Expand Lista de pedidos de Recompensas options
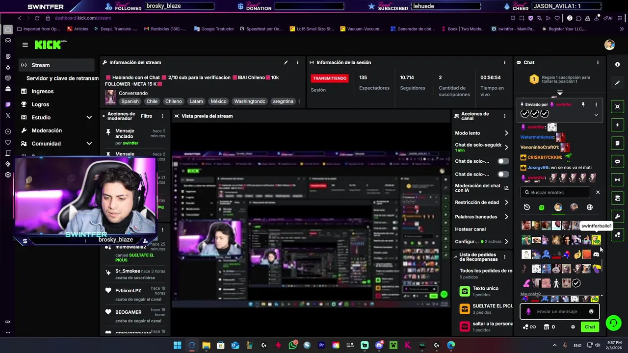Viewport: 628px width, 353px height. coord(504,257)
